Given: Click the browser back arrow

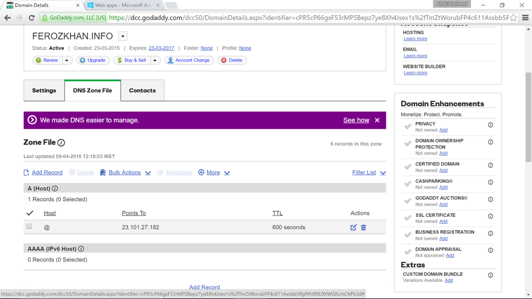Looking at the screenshot, I should (x=7, y=18).
